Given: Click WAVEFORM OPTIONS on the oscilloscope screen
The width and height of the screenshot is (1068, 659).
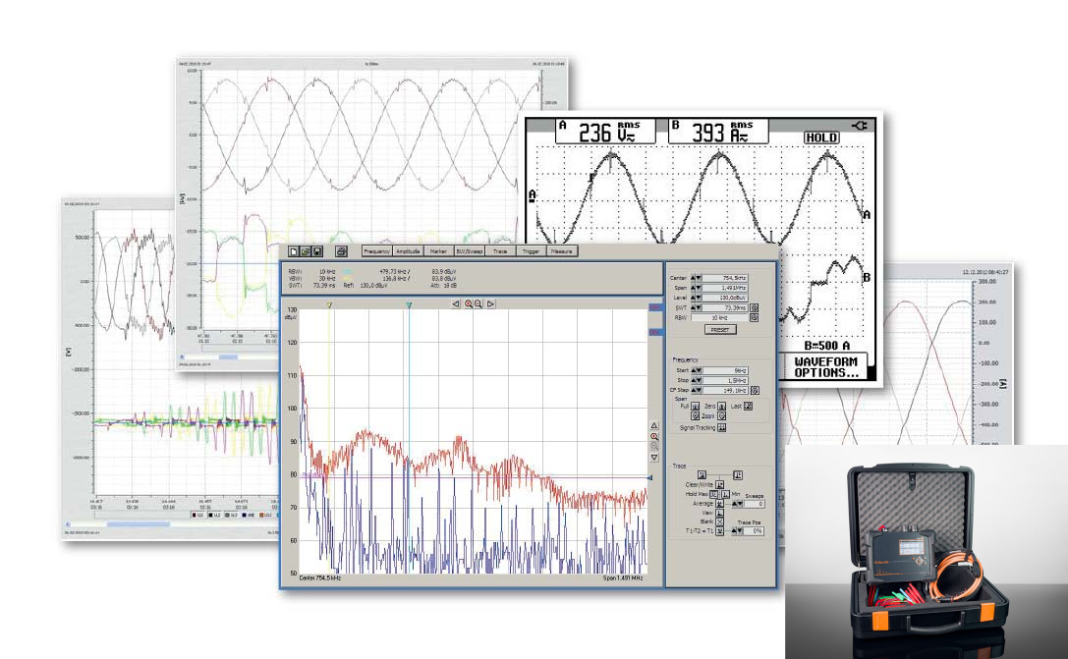Looking at the screenshot, I should point(825,367).
